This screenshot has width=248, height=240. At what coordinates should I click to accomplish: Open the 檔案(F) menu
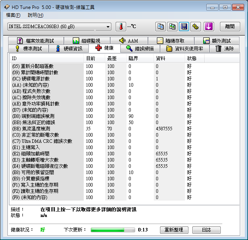(13, 15)
